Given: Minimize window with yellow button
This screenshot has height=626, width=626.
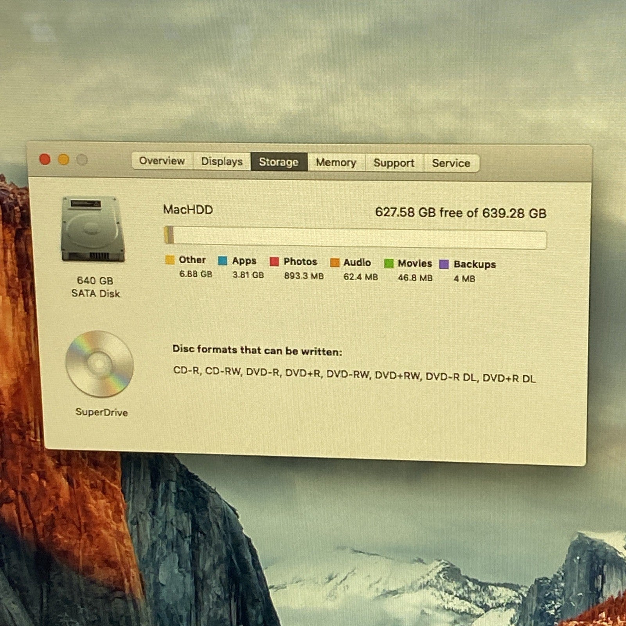Looking at the screenshot, I should pyautogui.click(x=63, y=160).
